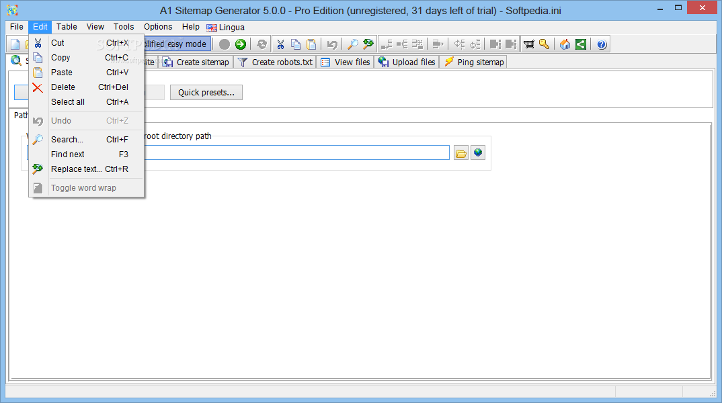Click the move-right rows icon in toolbar
Viewport: 722px width, 403px height.
click(x=438, y=44)
